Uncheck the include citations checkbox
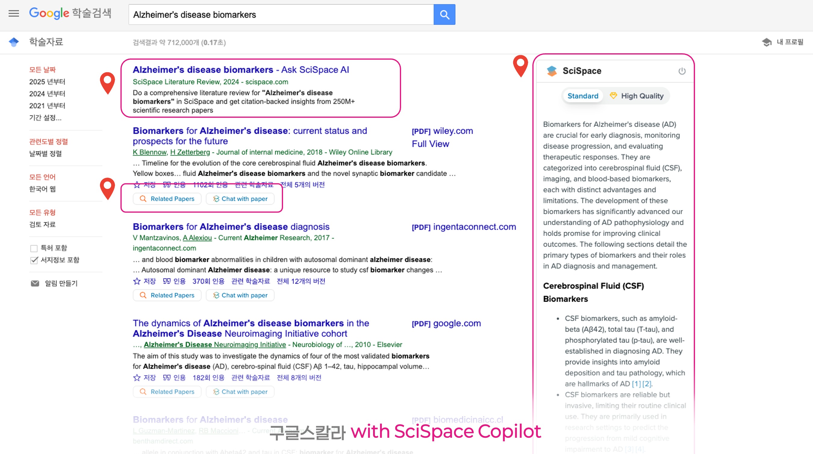This screenshot has width=813, height=454. [x=34, y=260]
